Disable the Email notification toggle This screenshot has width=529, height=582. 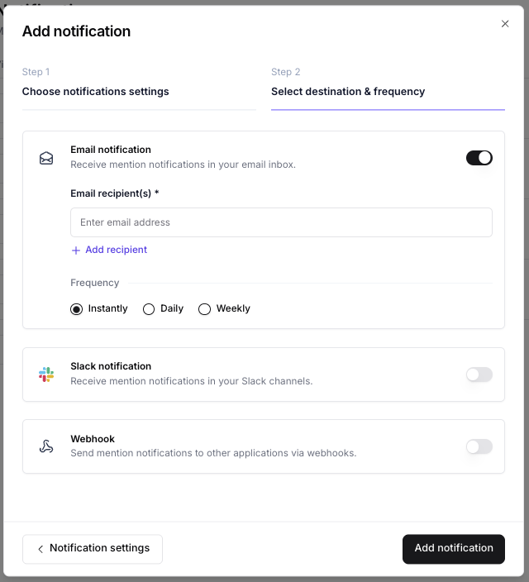[479, 158]
